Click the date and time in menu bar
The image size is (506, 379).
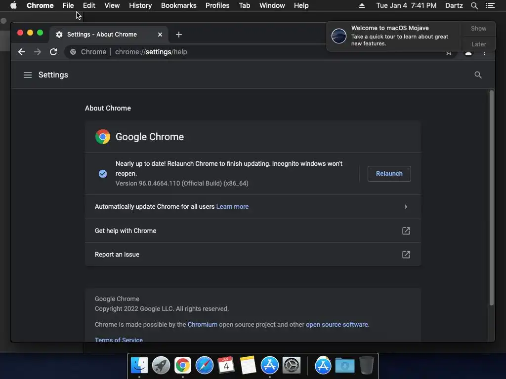406,5
